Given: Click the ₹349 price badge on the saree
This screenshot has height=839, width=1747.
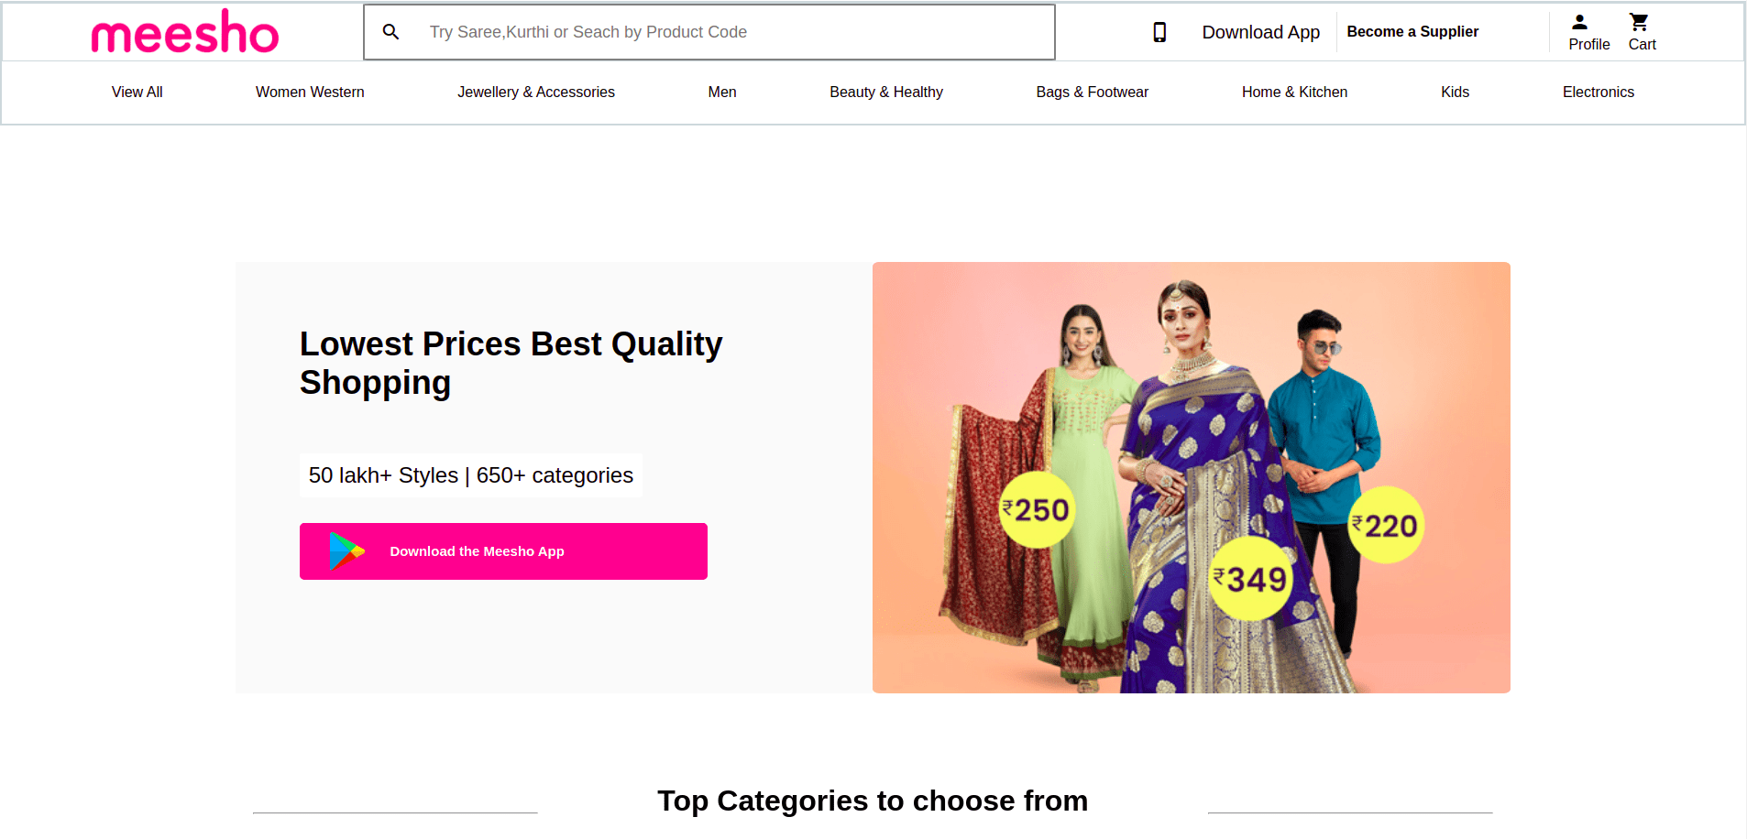Looking at the screenshot, I should click(x=1250, y=579).
